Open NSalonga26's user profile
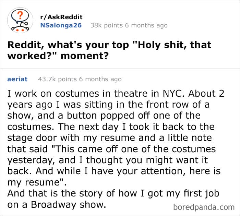The width and height of the screenshot is (240, 216). click(x=61, y=25)
